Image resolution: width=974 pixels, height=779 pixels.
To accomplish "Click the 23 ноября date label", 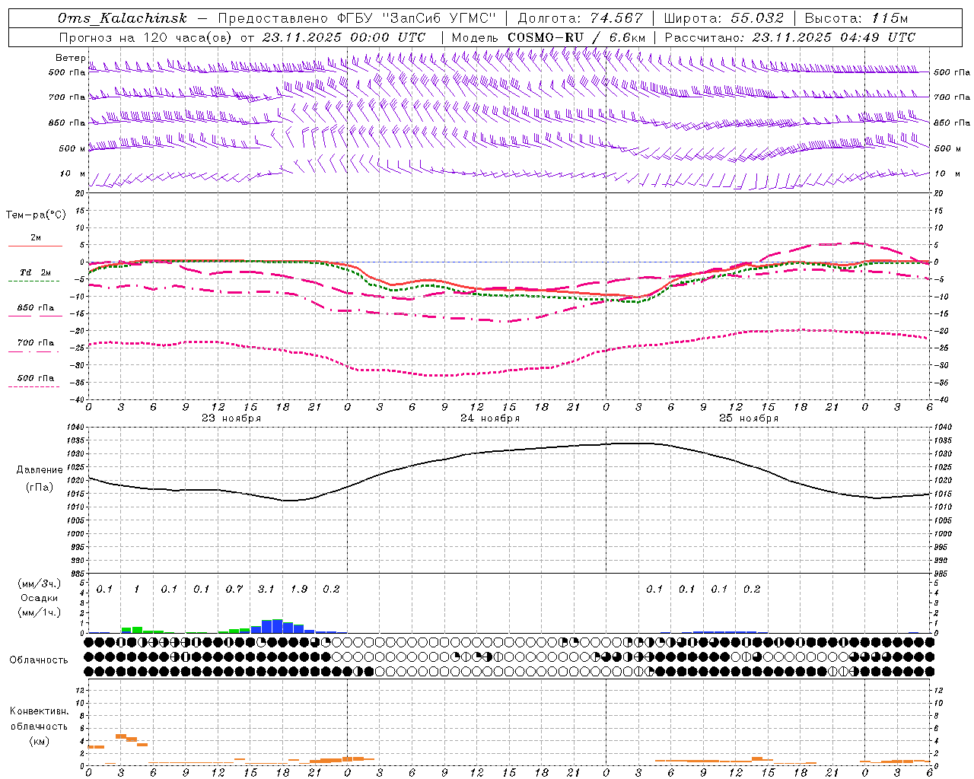I will [231, 418].
